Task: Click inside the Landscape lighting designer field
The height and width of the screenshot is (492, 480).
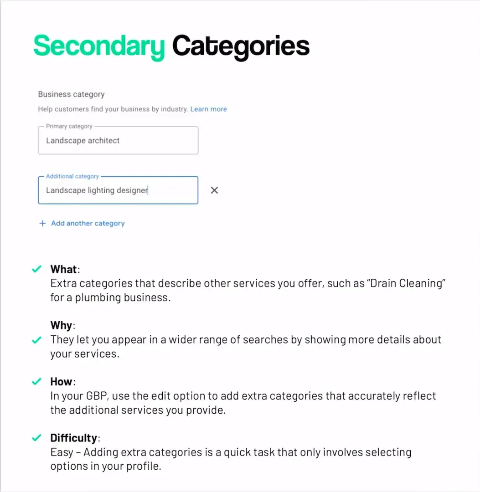Action: [x=118, y=190]
